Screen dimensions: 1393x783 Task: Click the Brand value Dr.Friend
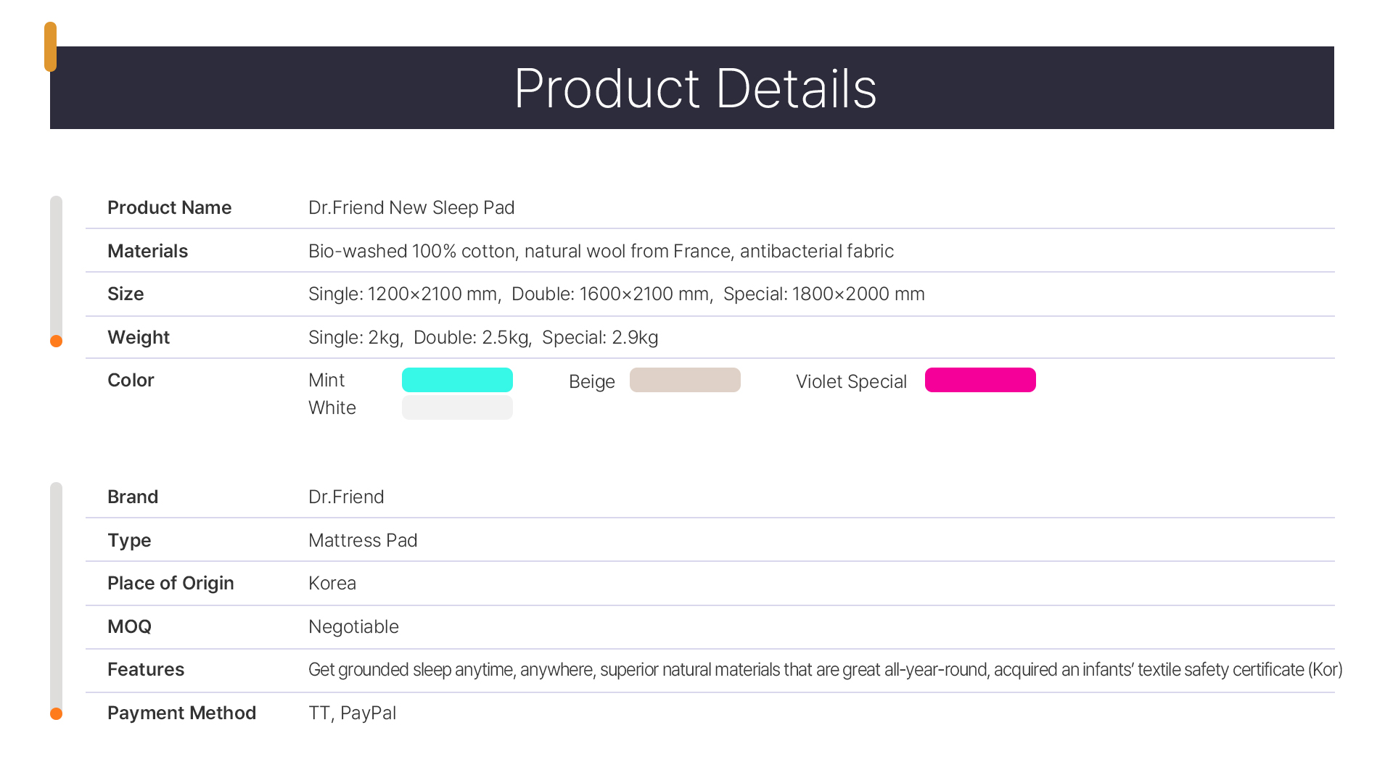346,497
